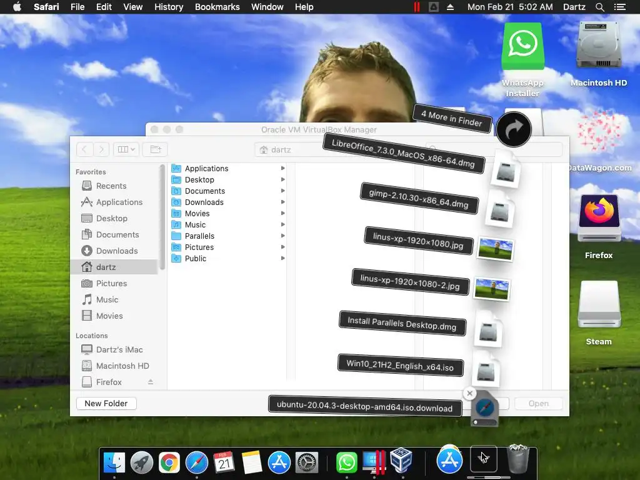This screenshot has width=640, height=480.
Task: Click the back arrow in file dialog
Action: coord(84,149)
